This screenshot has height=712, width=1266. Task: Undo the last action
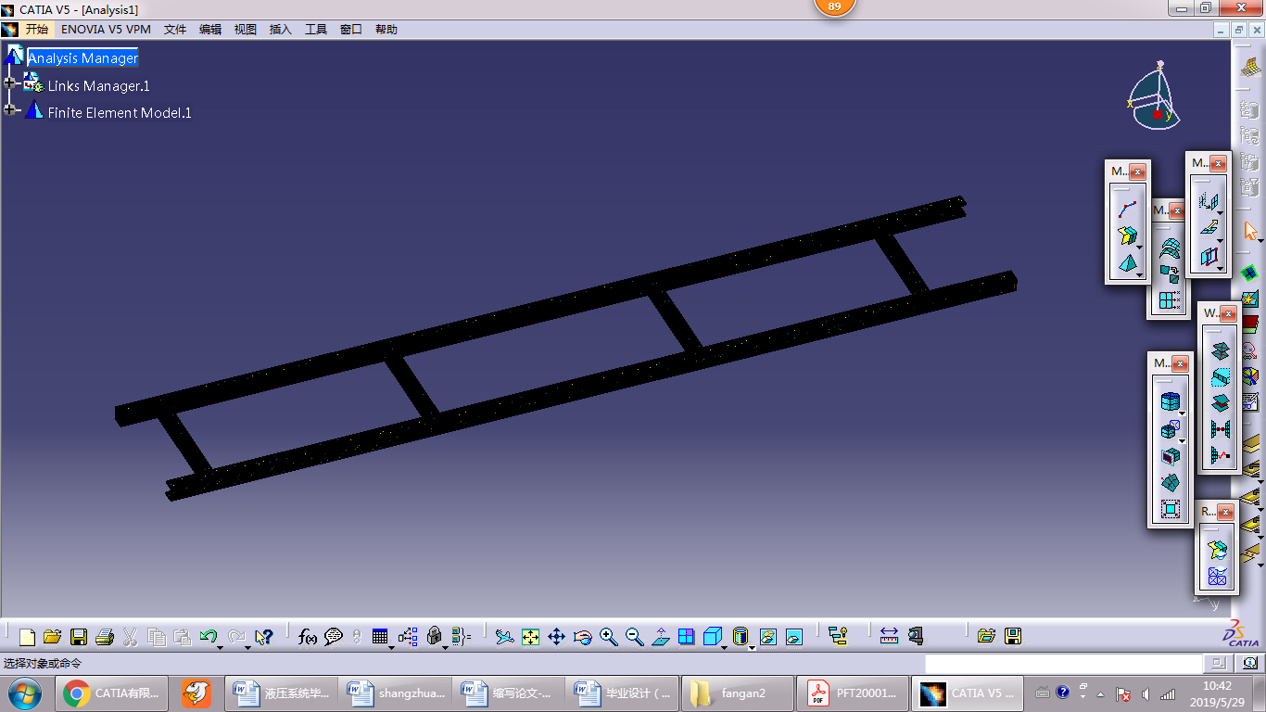pos(208,637)
